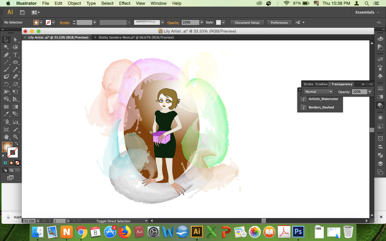Set paint mode to Color

5,163
